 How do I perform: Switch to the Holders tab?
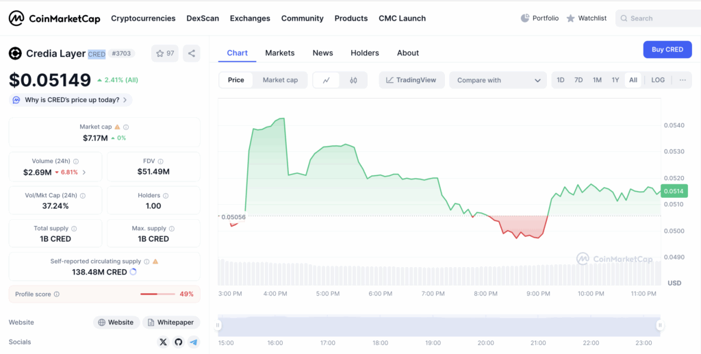(364, 53)
